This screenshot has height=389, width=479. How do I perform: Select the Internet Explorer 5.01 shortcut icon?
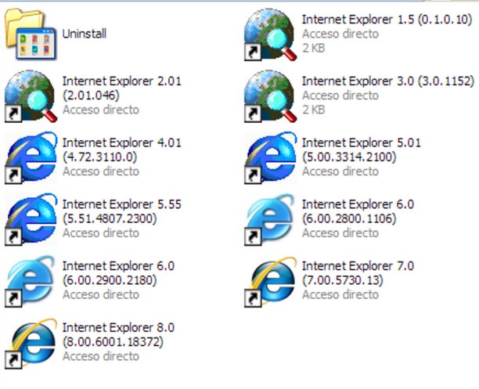coord(270,157)
